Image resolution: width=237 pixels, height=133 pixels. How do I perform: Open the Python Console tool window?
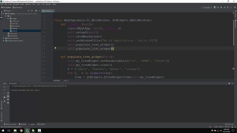pos(10,124)
